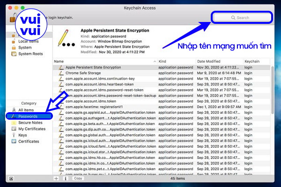Screen dimensions: 281x187
Task: Select the com.apple.gs.idms.pet.c token row
Action: (162, 169)
